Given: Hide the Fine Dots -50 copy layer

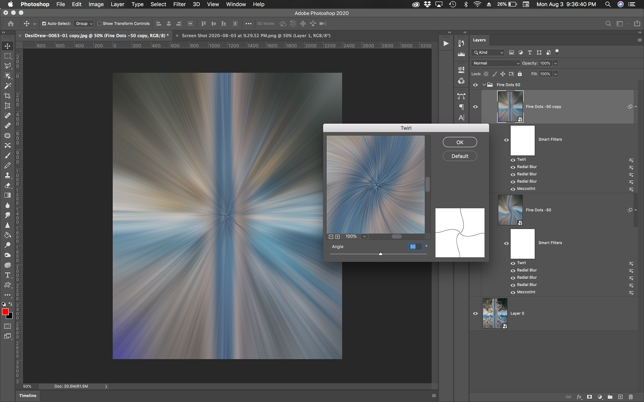Looking at the screenshot, I should 475,107.
